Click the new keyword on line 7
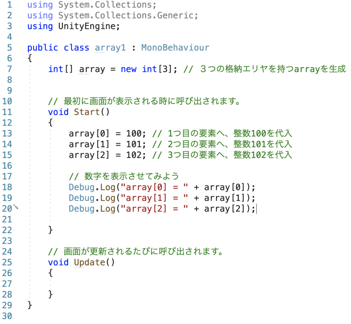This screenshot has height=324, width=351. (x=129, y=69)
